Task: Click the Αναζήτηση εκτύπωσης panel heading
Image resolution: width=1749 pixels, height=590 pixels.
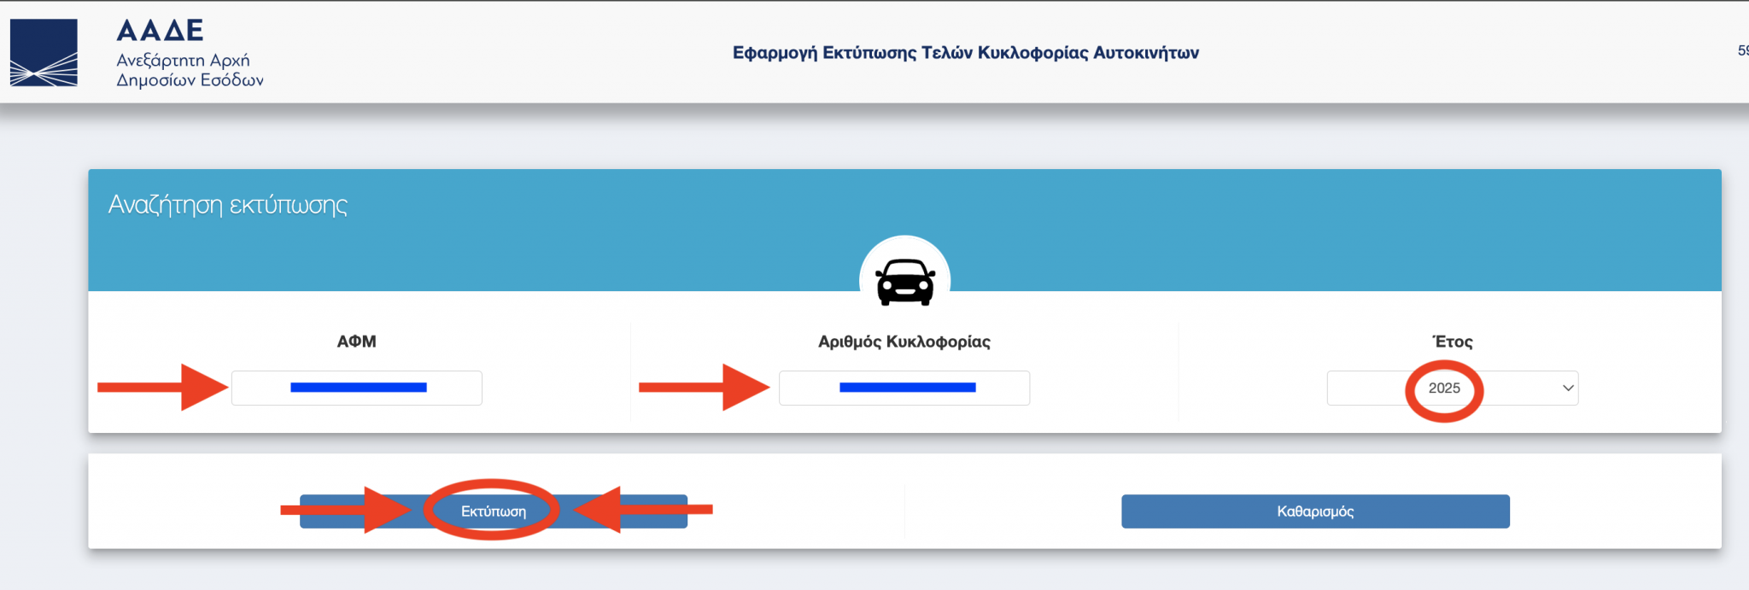Action: click(228, 205)
